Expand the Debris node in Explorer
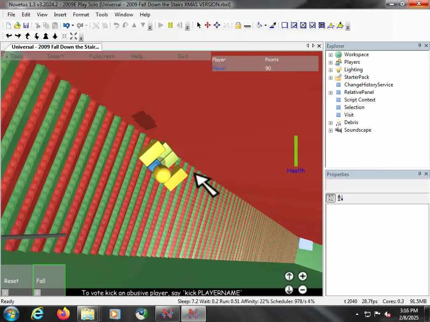The image size is (430, 322). [x=331, y=123]
